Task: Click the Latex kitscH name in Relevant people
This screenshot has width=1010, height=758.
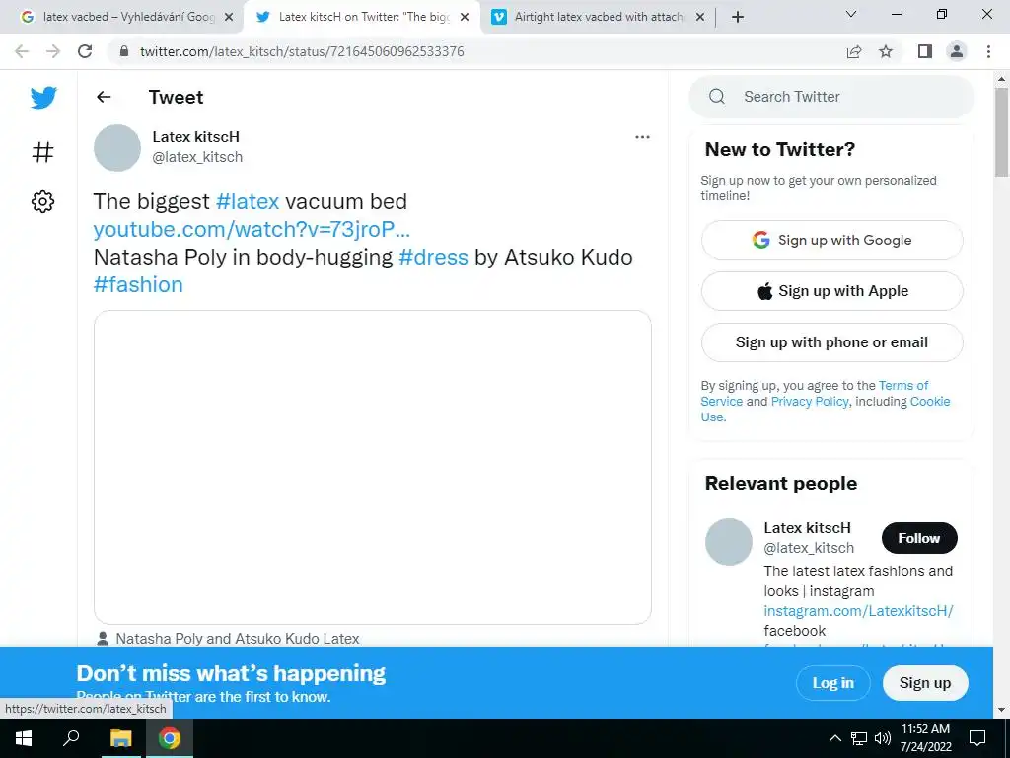Action: [807, 528]
